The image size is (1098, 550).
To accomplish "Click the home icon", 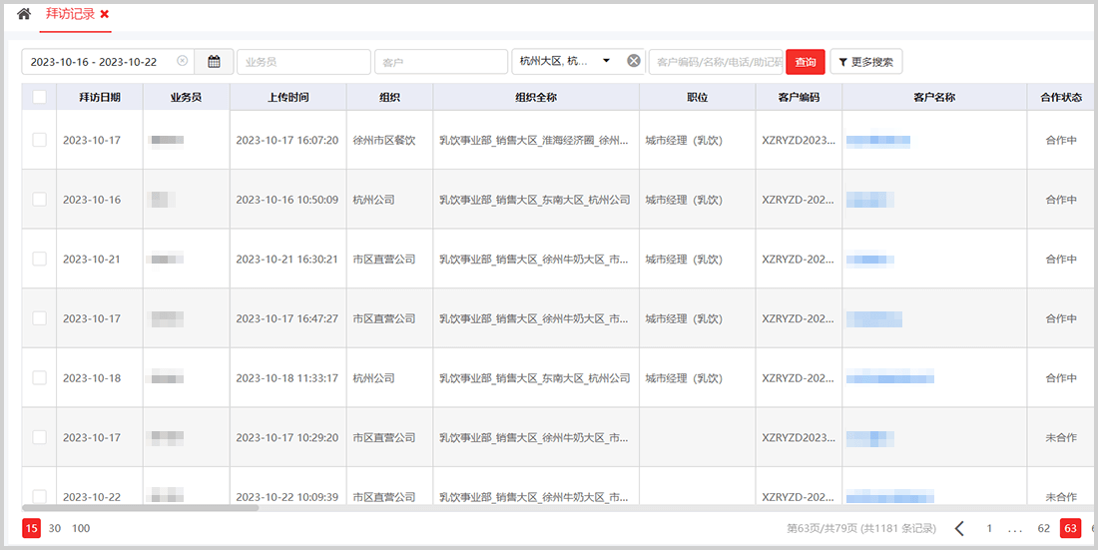I will pyautogui.click(x=24, y=14).
